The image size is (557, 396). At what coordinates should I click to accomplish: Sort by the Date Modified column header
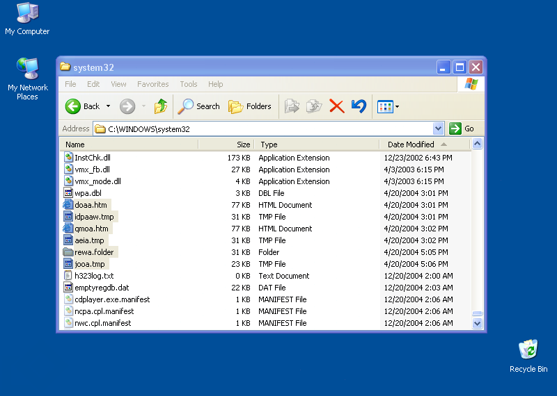click(x=425, y=145)
